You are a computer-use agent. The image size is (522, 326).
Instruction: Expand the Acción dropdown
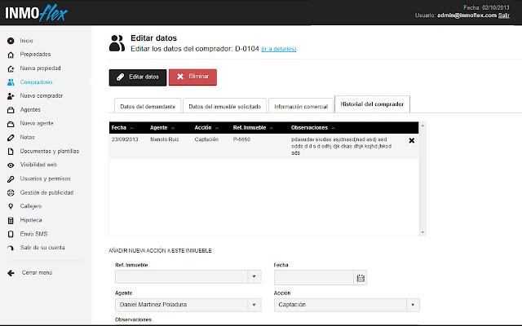point(414,305)
